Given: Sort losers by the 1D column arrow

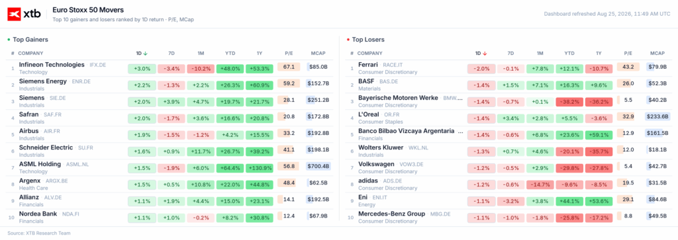Looking at the screenshot, I should pyautogui.click(x=485, y=54).
